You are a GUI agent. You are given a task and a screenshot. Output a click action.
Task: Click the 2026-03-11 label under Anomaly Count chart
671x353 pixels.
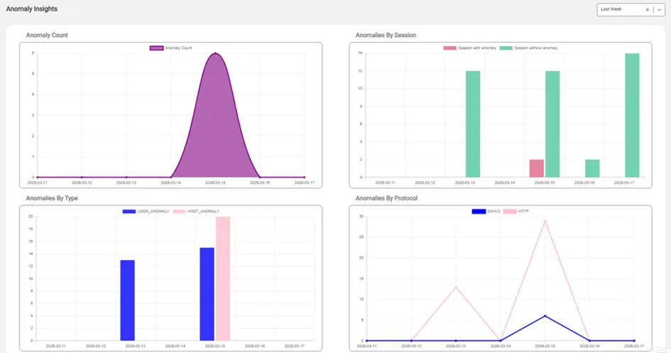point(37,183)
